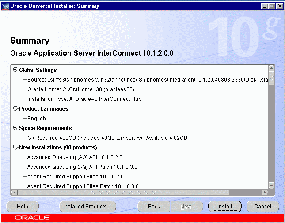Select Installation Type InterConnect Hub row

coord(84,99)
